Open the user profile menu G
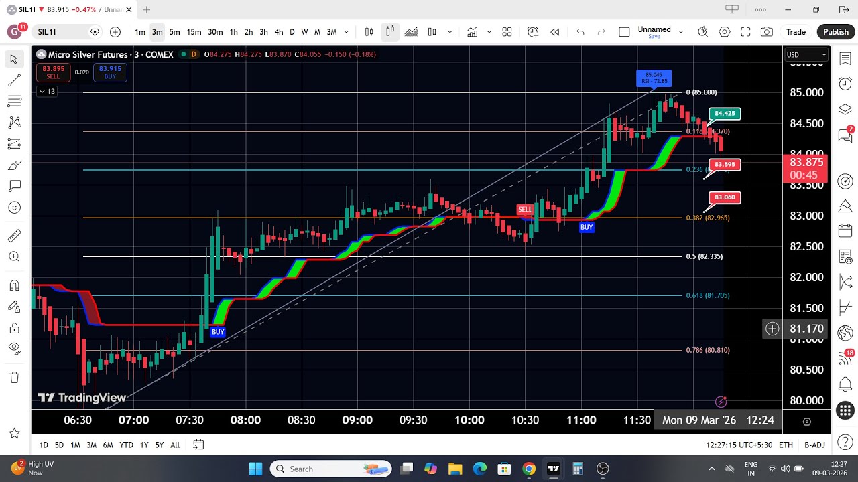Viewport: 858px width, 482px height. (x=15, y=32)
